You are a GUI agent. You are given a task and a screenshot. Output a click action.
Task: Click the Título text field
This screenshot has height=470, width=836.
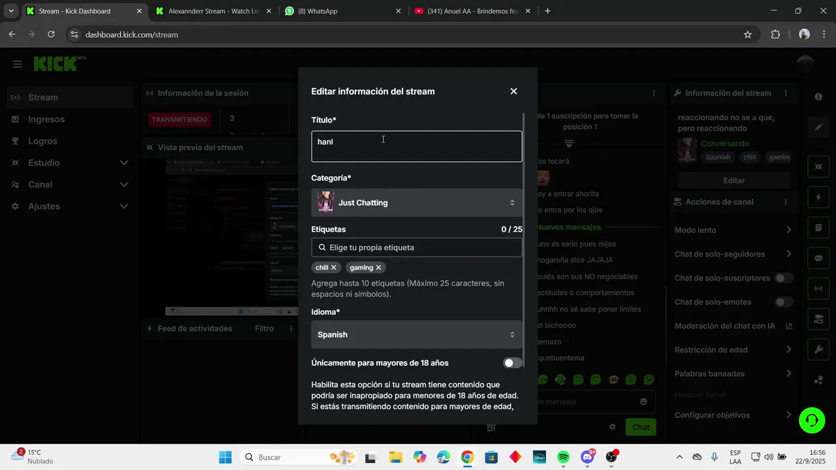click(x=417, y=146)
